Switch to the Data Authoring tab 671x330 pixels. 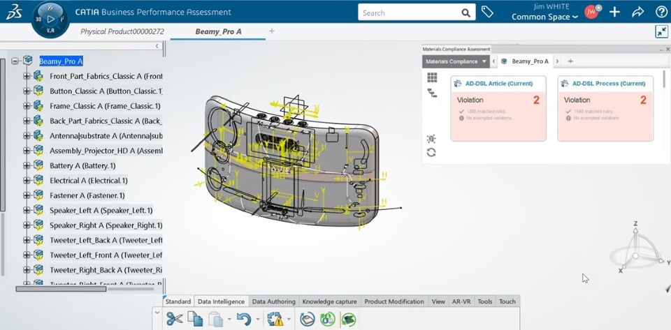coord(273,301)
